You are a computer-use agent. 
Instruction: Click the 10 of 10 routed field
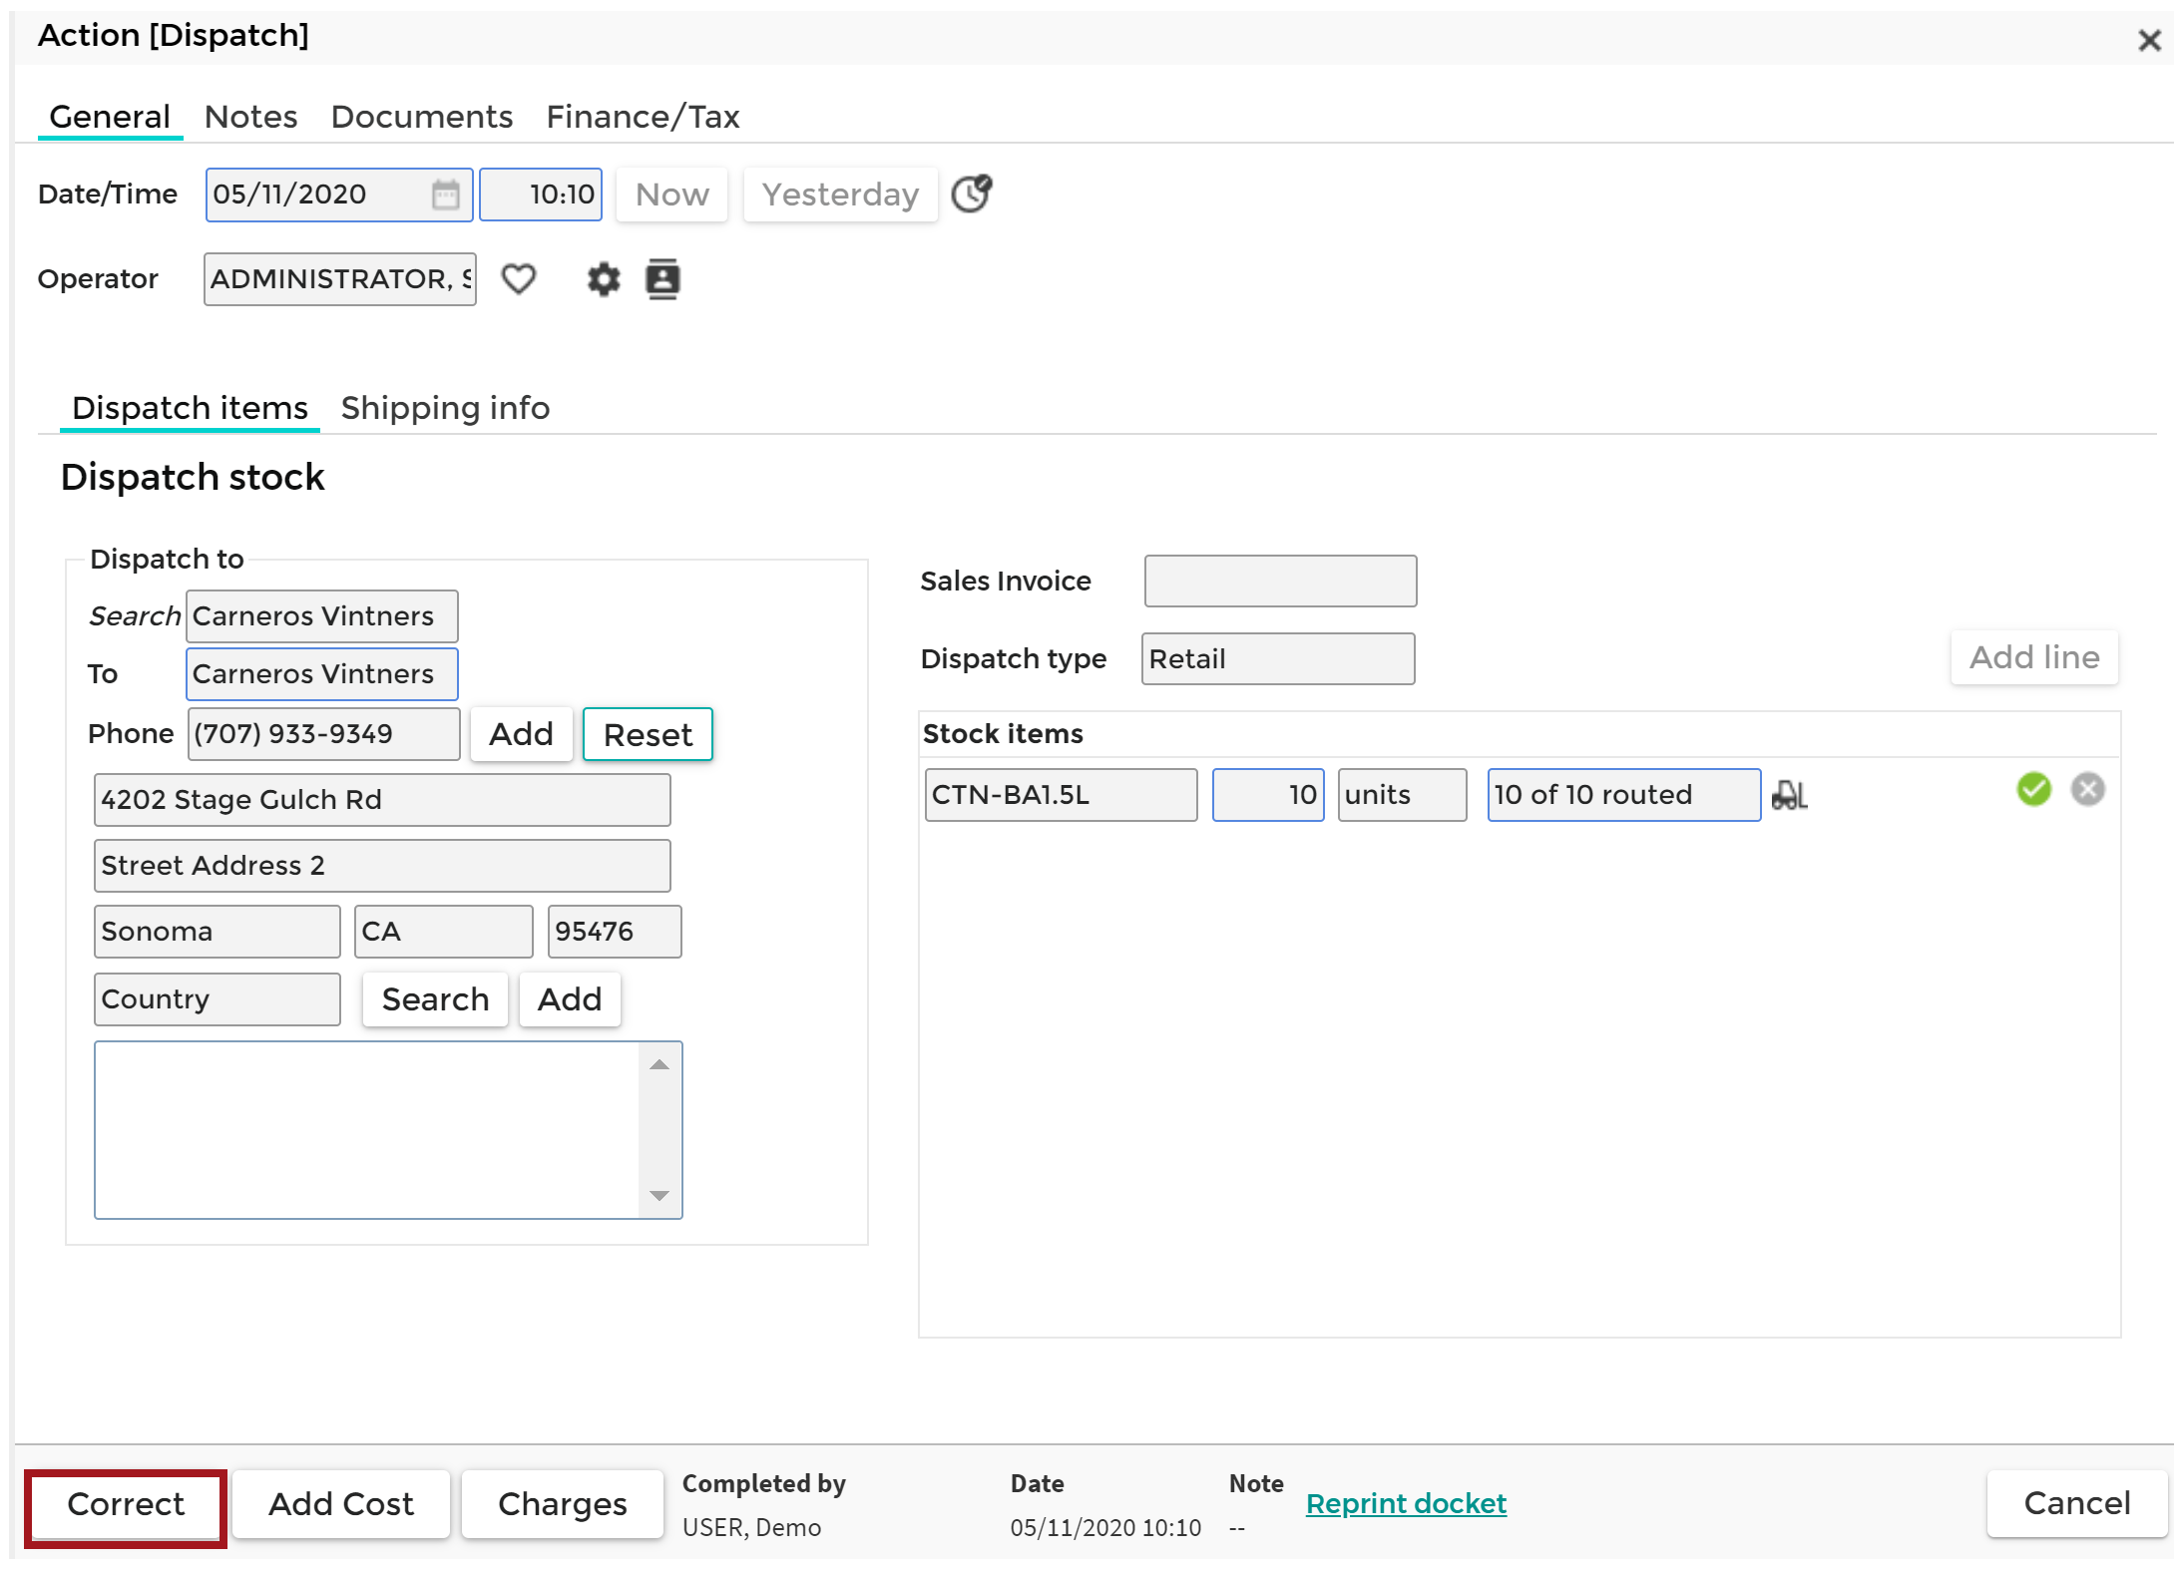pyautogui.click(x=1624, y=795)
